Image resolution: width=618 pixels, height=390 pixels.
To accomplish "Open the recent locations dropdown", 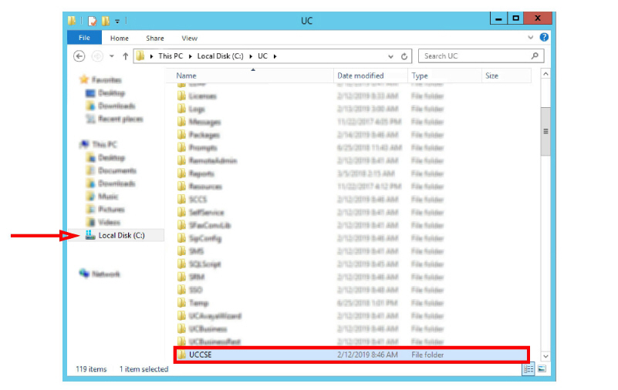I will click(111, 56).
